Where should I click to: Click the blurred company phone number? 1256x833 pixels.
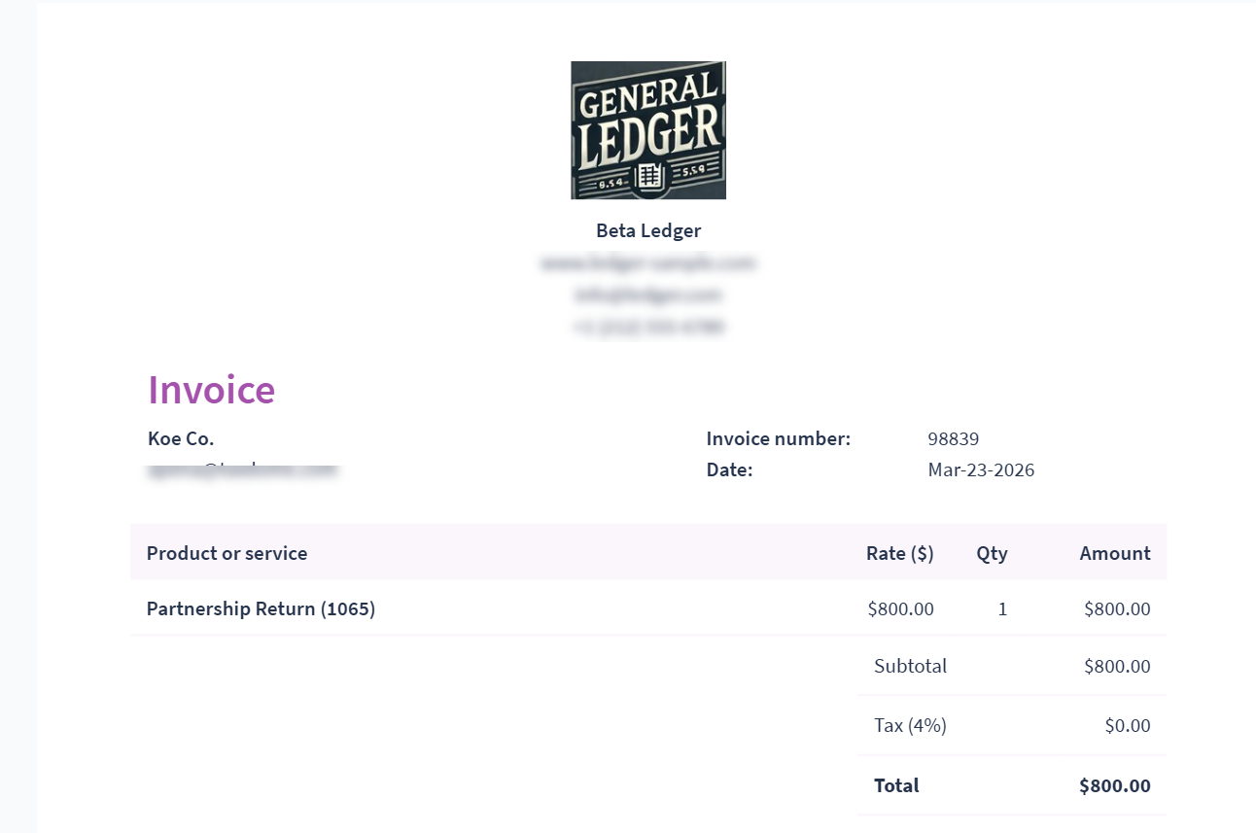648,327
